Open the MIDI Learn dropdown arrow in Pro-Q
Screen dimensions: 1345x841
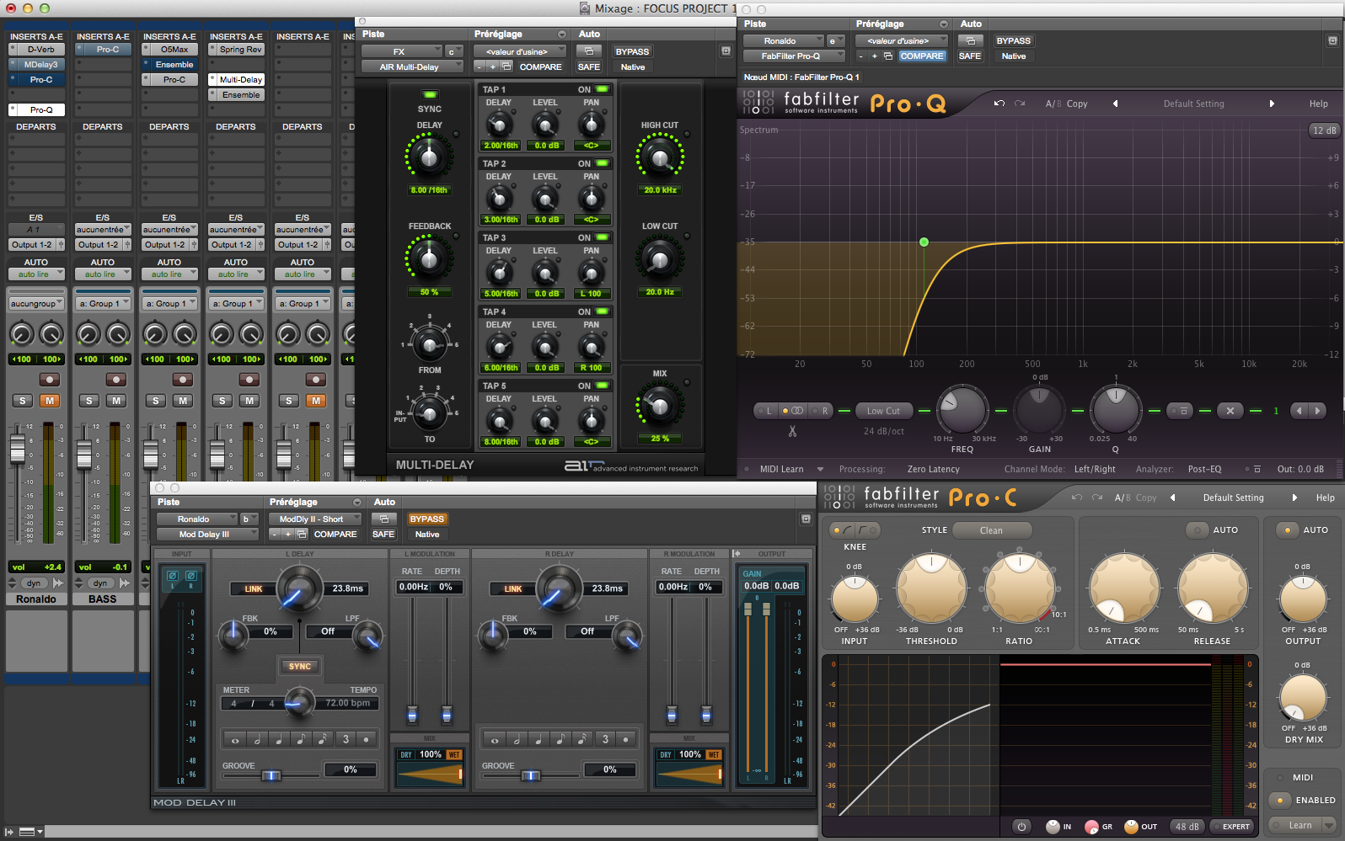click(821, 470)
